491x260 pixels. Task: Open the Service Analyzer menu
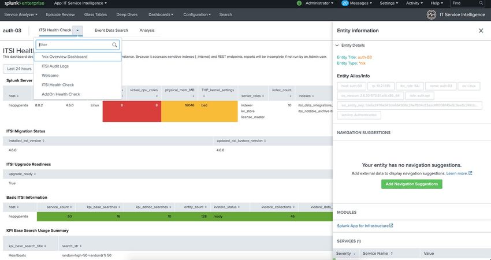(21, 14)
